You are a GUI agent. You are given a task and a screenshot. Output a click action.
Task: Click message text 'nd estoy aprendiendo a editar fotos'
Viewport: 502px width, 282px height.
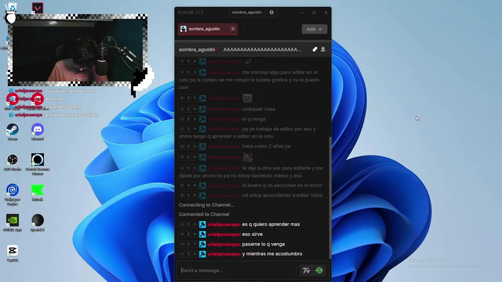pyautogui.click(x=282, y=195)
